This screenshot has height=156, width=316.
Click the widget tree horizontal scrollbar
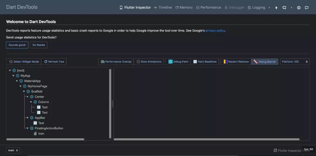45,139
